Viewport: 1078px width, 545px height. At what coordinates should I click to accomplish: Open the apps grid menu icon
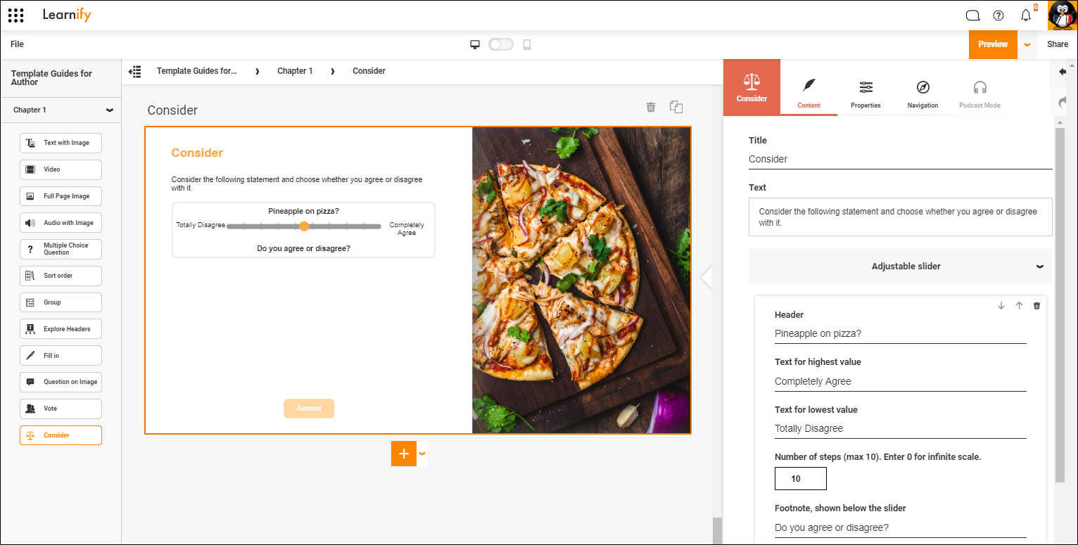[16, 15]
